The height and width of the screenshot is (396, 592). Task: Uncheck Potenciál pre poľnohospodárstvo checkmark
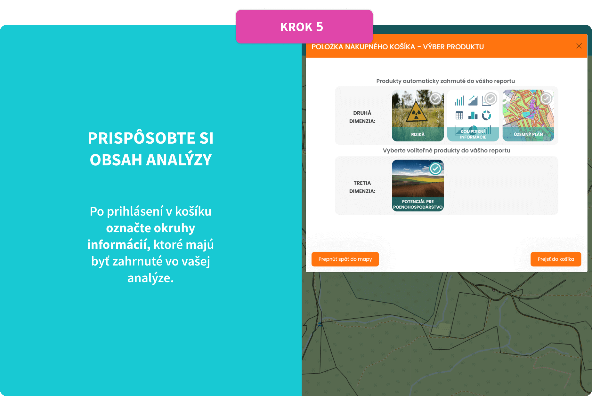point(435,169)
